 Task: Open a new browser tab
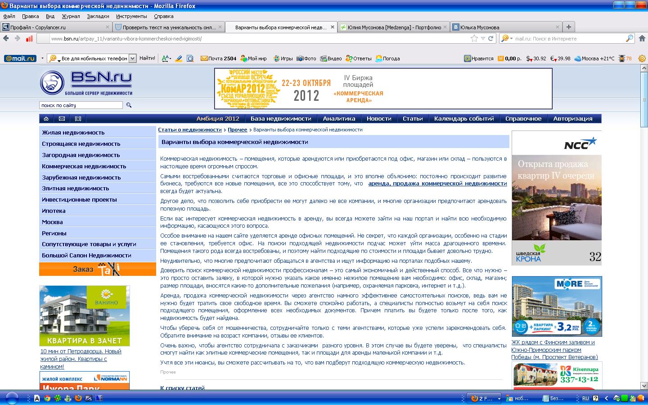click(568, 27)
